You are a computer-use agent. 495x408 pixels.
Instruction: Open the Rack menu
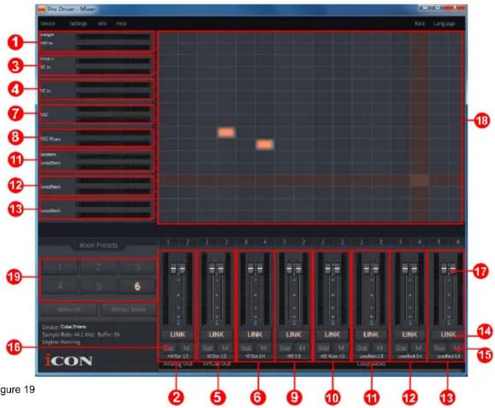click(x=420, y=23)
